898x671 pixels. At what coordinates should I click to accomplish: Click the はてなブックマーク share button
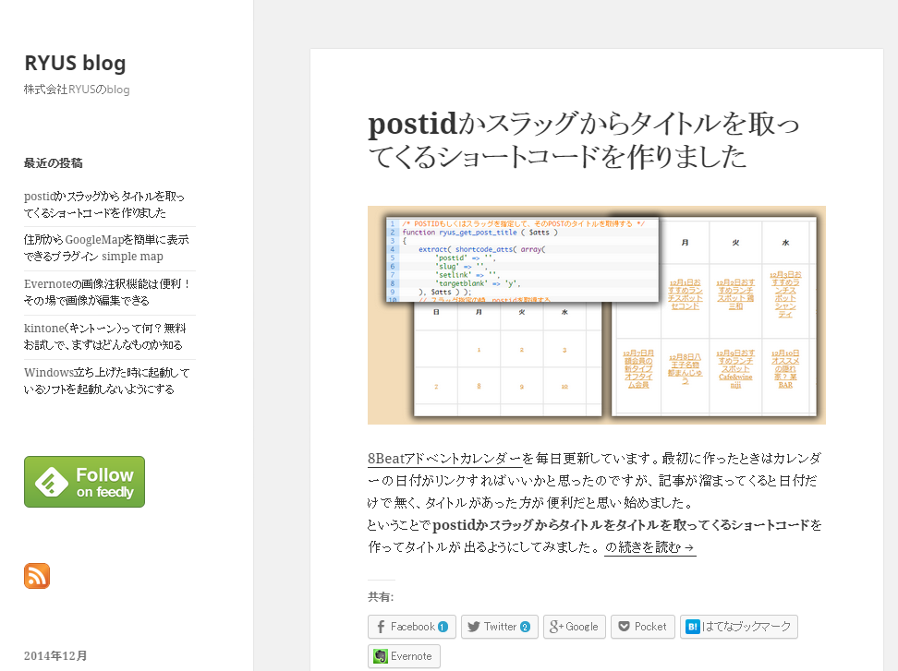pos(738,627)
